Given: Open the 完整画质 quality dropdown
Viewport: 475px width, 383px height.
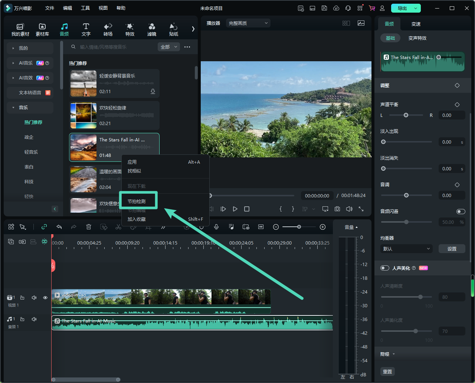Looking at the screenshot, I should click(248, 23).
